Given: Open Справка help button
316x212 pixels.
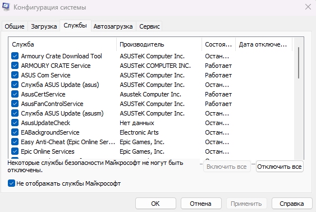Looking at the screenshot, I should click(292, 204).
